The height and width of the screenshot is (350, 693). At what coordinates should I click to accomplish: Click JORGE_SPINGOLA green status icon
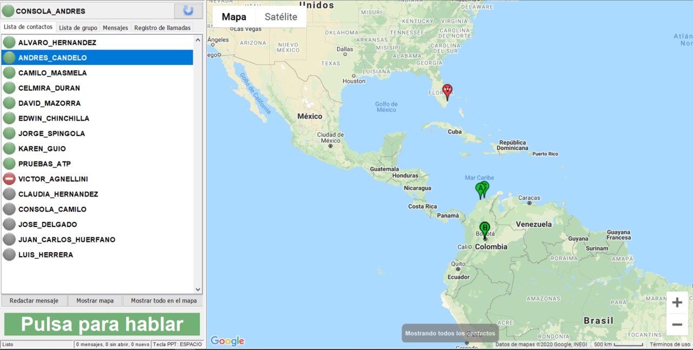(9, 133)
